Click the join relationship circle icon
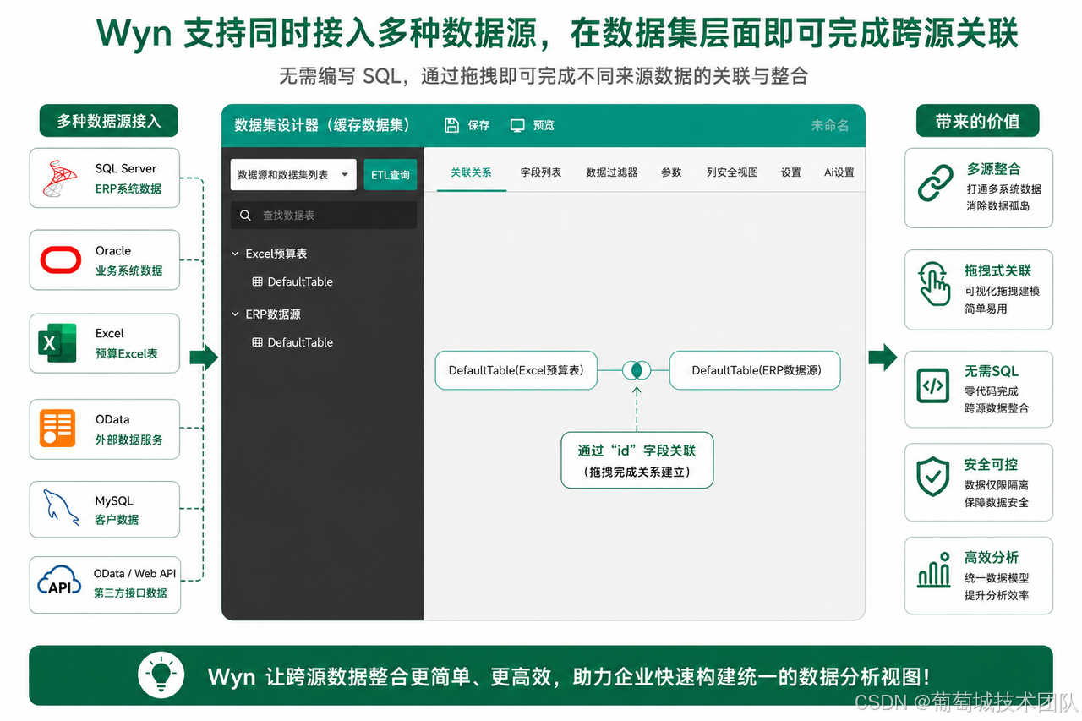 tap(637, 370)
